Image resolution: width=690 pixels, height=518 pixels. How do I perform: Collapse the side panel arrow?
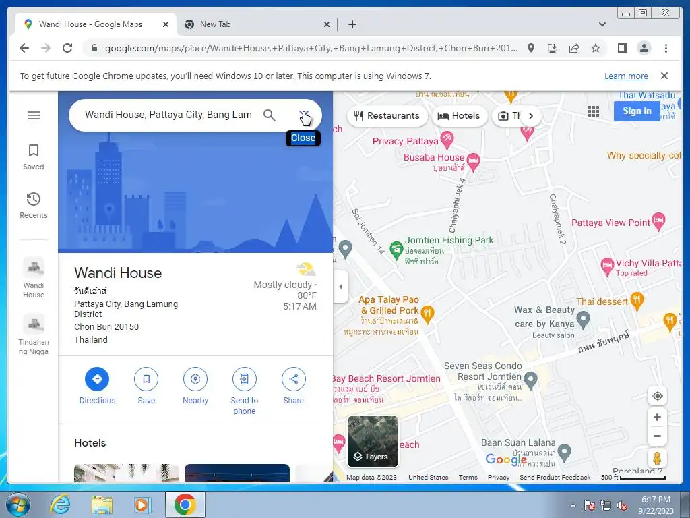pyautogui.click(x=340, y=287)
